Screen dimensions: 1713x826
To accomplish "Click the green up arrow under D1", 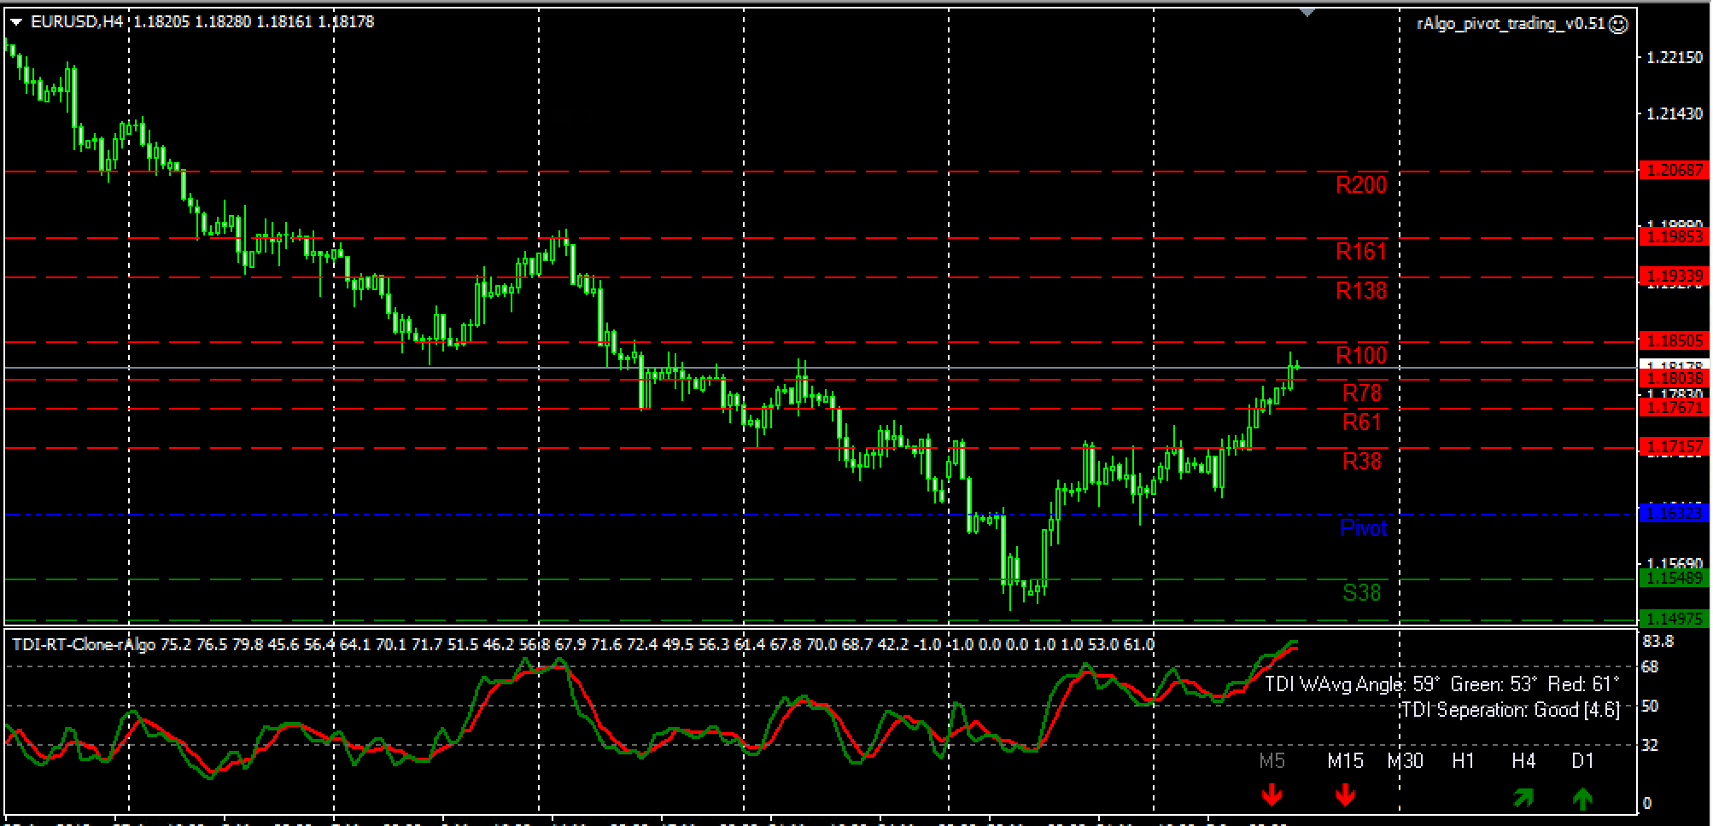I will coord(1582,798).
